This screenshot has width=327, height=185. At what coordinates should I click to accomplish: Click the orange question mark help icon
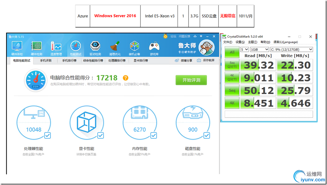click(x=126, y=78)
